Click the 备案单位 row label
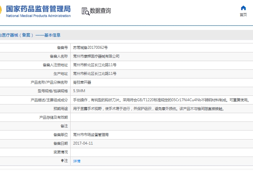 click(61, 134)
